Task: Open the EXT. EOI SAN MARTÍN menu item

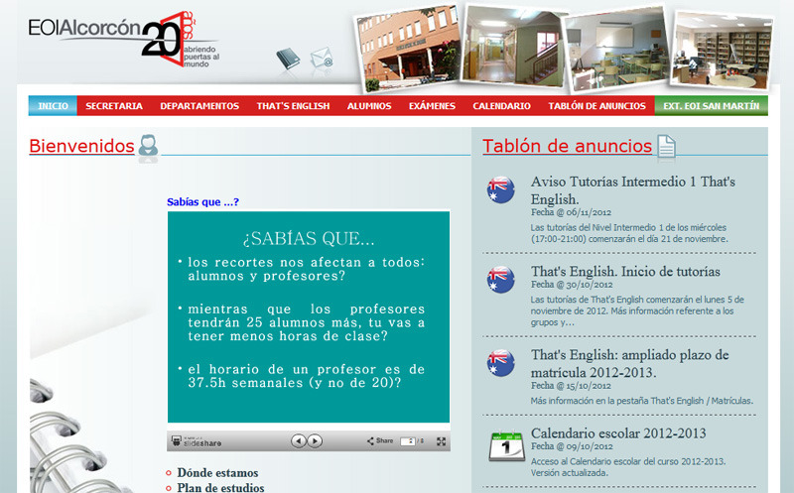Action: (x=711, y=106)
